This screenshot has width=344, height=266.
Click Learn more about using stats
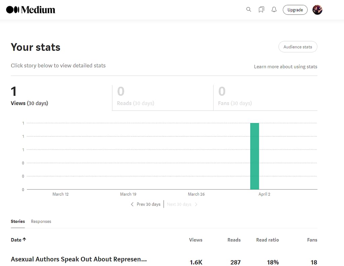tap(285, 66)
